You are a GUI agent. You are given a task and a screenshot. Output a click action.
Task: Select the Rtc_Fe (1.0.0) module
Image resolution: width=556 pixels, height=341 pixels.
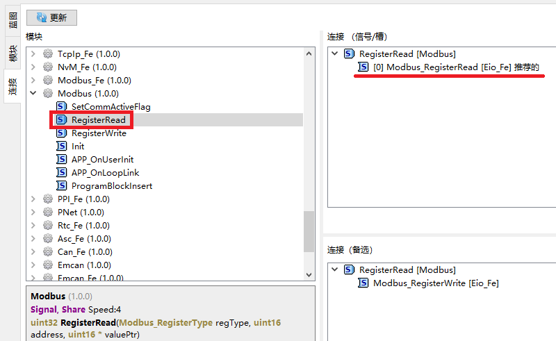click(x=83, y=225)
